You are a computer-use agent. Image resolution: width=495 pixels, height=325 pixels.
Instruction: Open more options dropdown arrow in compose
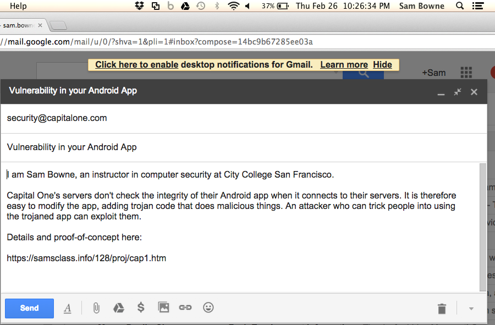pos(471,309)
